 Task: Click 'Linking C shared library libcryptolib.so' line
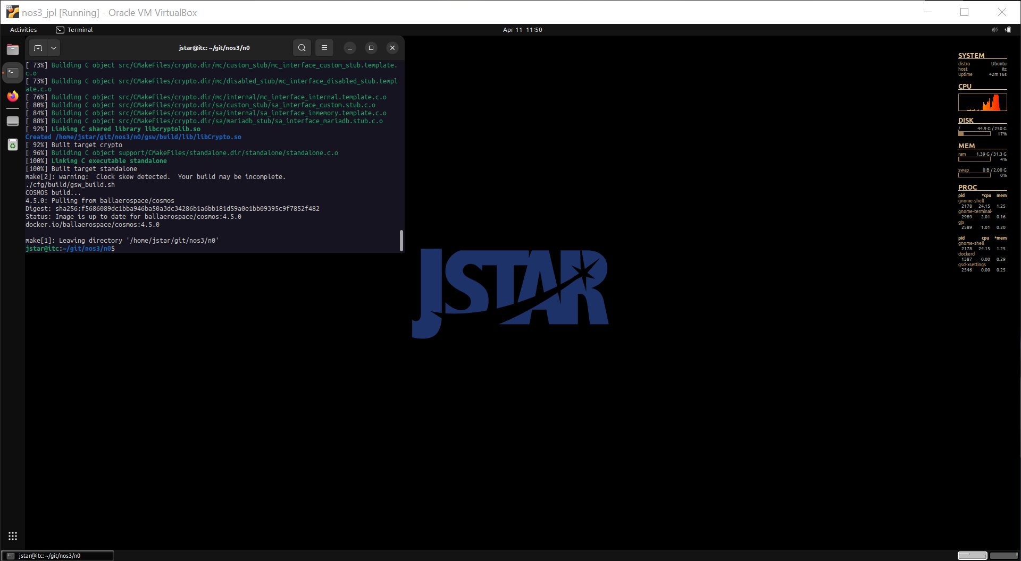pyautogui.click(x=113, y=129)
